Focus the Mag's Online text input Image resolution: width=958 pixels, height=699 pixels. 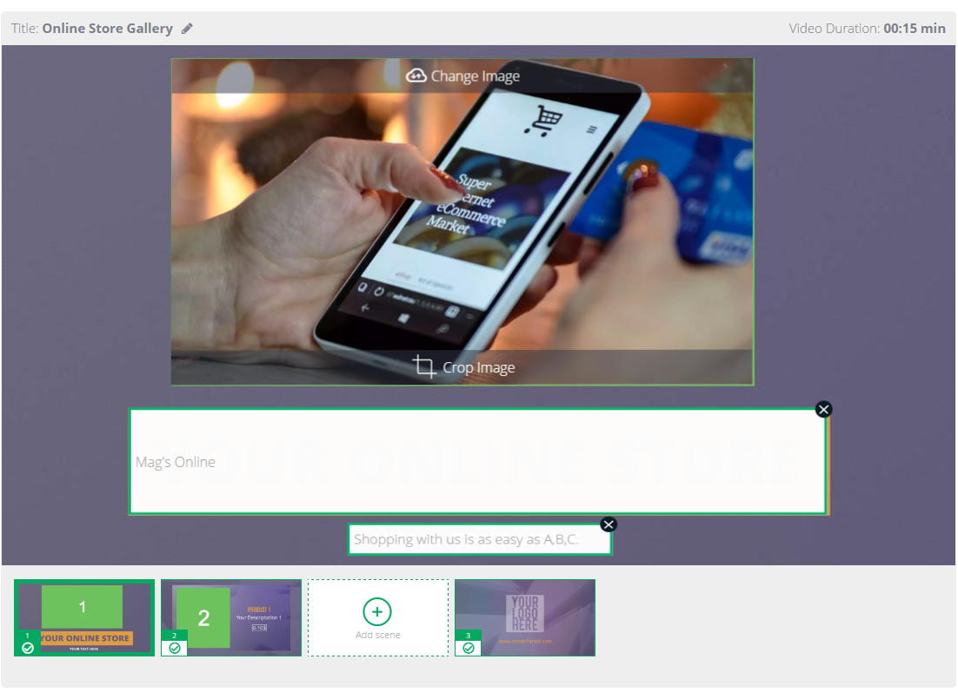[x=478, y=462]
